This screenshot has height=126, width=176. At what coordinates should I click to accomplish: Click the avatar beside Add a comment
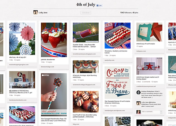pyautogui.click(x=138, y=112)
